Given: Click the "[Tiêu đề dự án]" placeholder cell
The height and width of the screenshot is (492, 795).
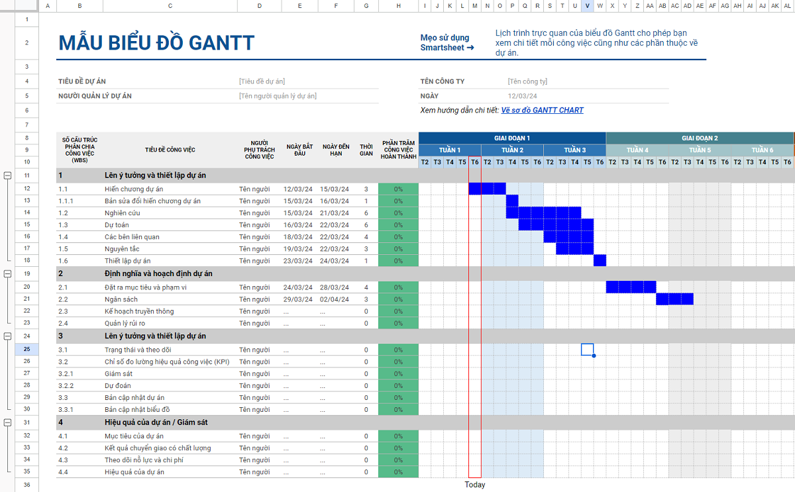Looking at the screenshot, I should (262, 81).
